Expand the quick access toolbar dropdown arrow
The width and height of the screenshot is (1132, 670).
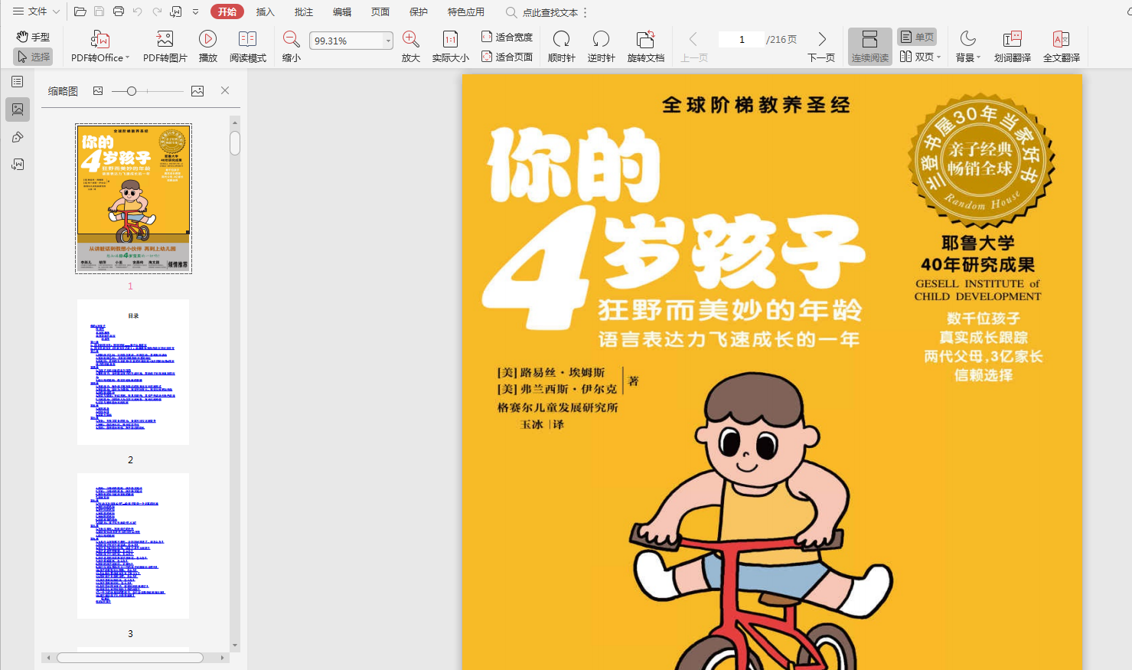point(195,12)
